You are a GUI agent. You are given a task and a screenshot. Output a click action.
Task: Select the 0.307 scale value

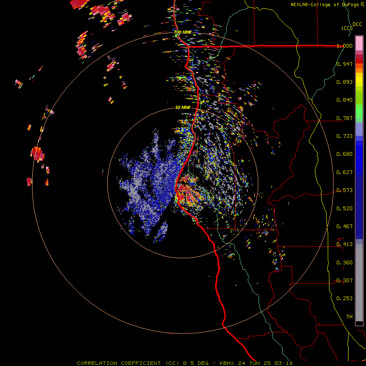(344, 281)
